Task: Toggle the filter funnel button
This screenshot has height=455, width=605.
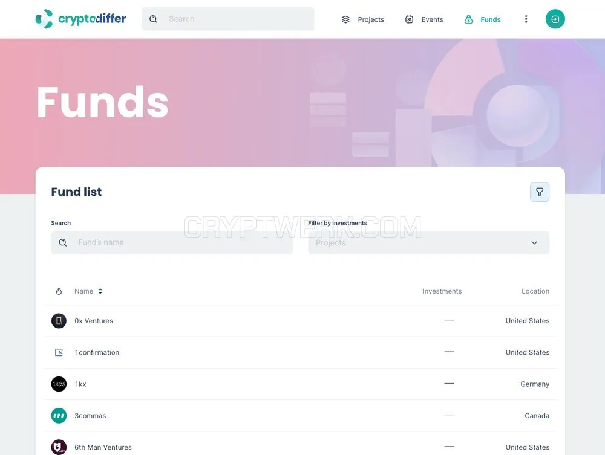Action: pos(540,192)
